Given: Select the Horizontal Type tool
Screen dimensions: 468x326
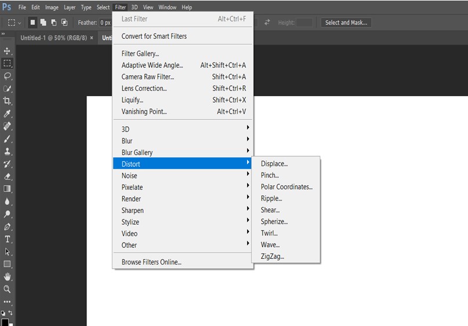Looking at the screenshot, I should point(7,239).
